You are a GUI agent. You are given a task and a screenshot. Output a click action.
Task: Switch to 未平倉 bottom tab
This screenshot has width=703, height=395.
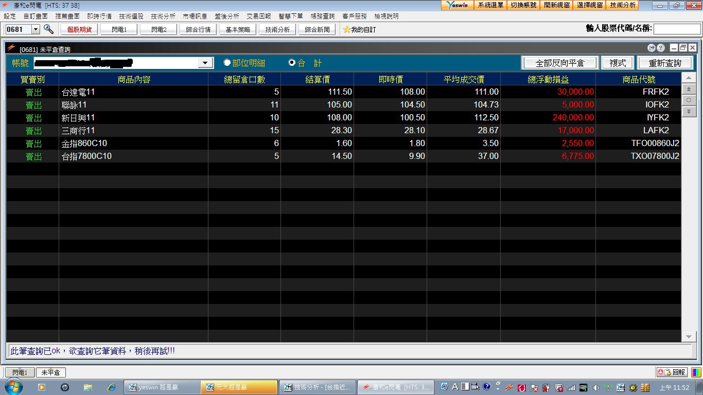point(50,372)
